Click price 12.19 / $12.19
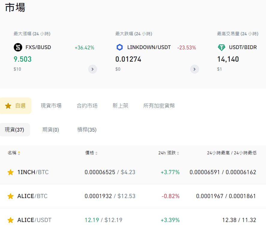The width and height of the screenshot is (266, 228). [x=103, y=220]
